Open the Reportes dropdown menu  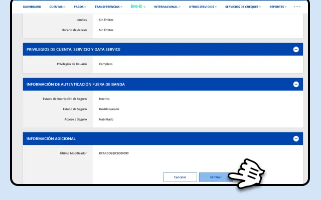pos(278,6)
